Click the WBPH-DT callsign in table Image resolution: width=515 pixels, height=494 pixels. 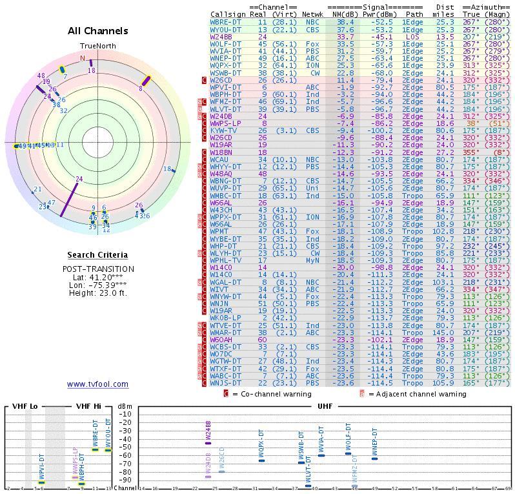click(x=226, y=95)
